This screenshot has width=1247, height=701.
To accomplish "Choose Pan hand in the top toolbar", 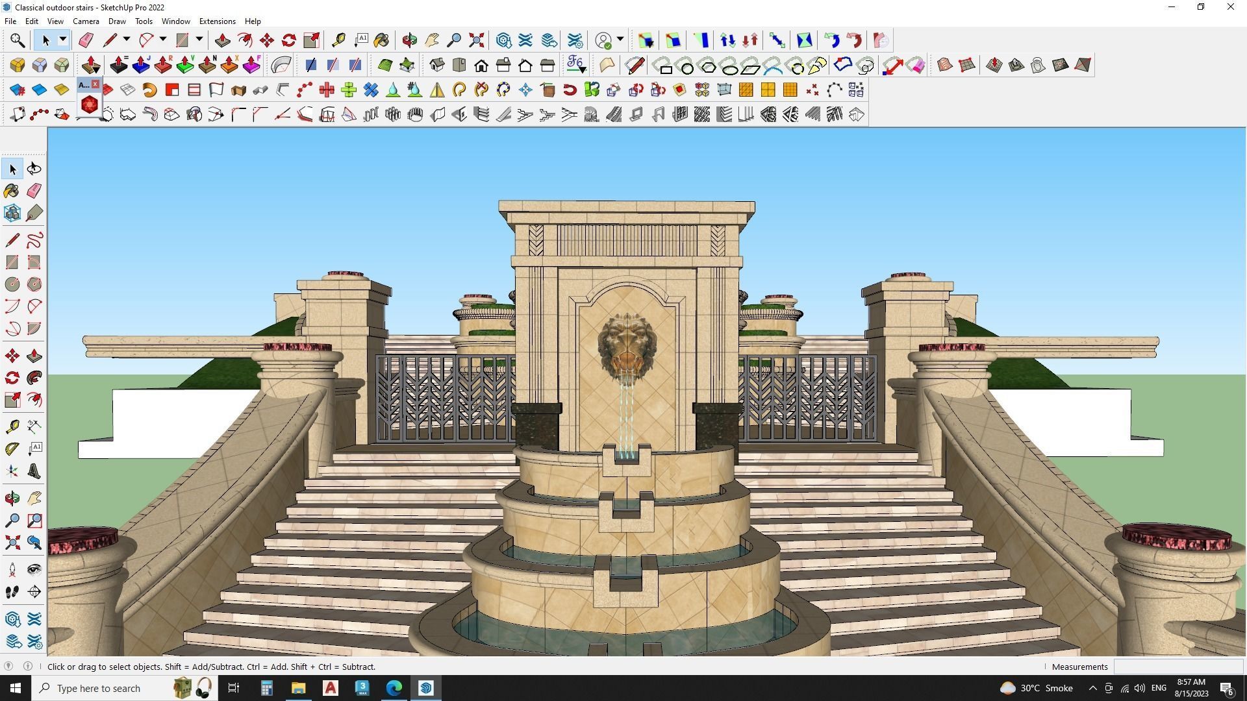I will pyautogui.click(x=432, y=40).
